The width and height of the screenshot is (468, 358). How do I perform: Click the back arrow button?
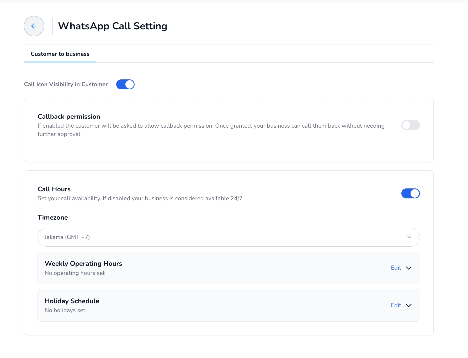point(34,26)
